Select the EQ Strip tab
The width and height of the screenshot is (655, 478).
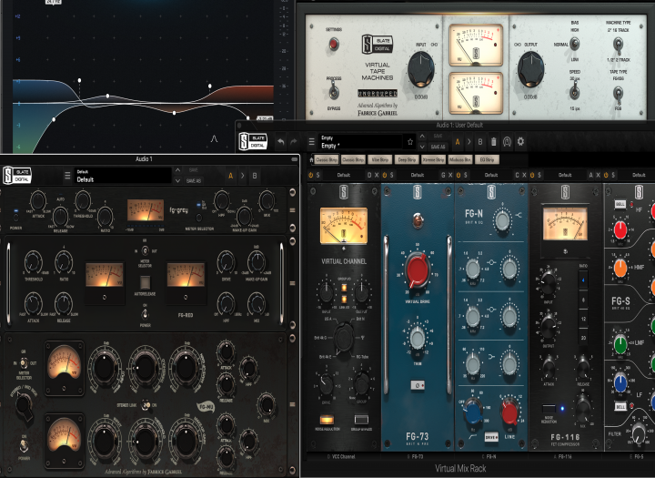tap(487, 159)
